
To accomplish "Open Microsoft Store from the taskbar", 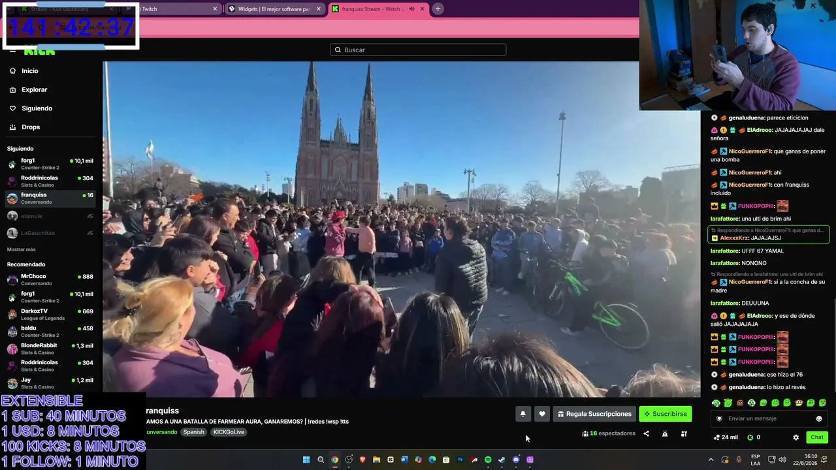I will point(446,460).
